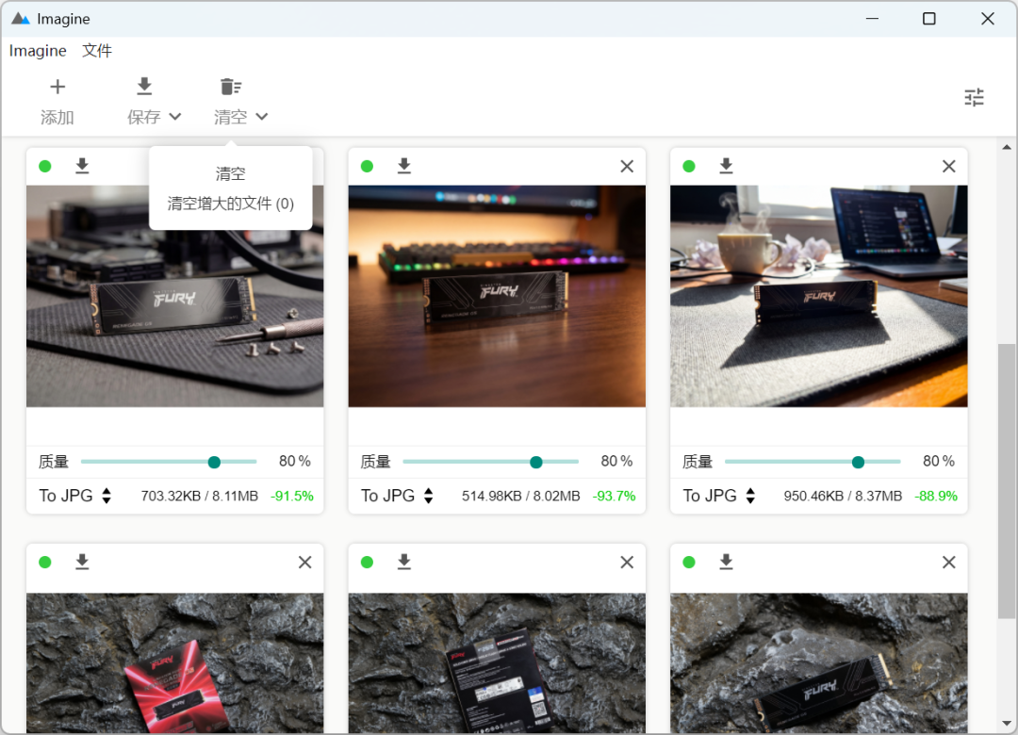Remove the red FURY box image card
Viewport: 1018px width, 735px height.
(x=304, y=562)
